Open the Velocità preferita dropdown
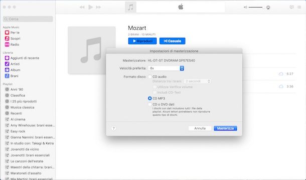The width and height of the screenshot is (306, 180). [x=166, y=68]
